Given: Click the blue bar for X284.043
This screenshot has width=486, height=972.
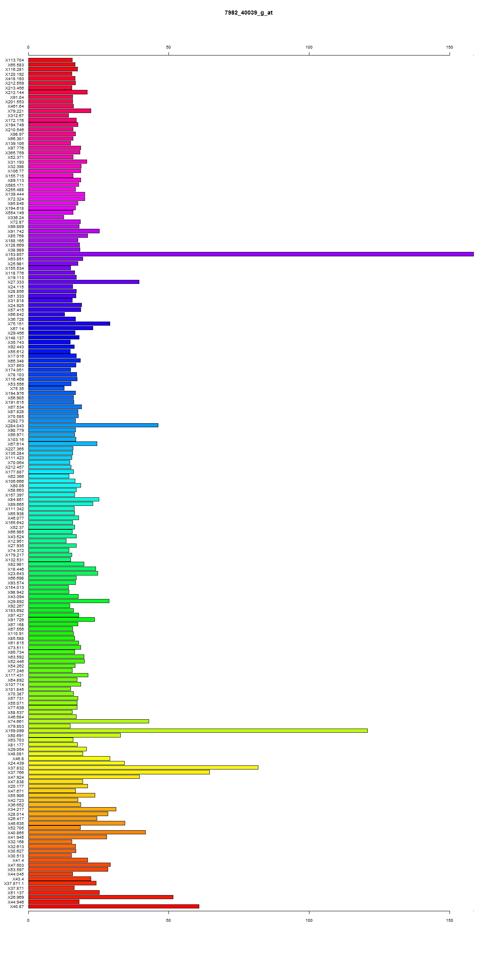Looking at the screenshot, I should 93,425.
